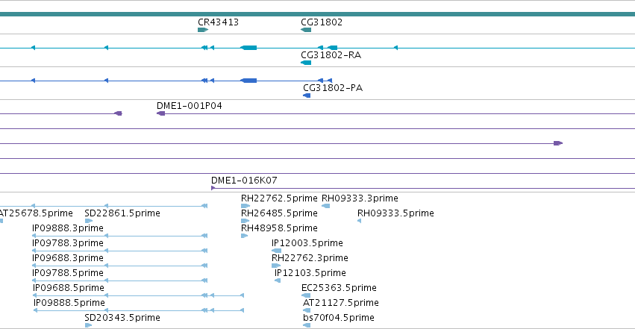Click the SD22861.5prime EST glyph
This screenshot has width=635, height=329.
(89, 221)
